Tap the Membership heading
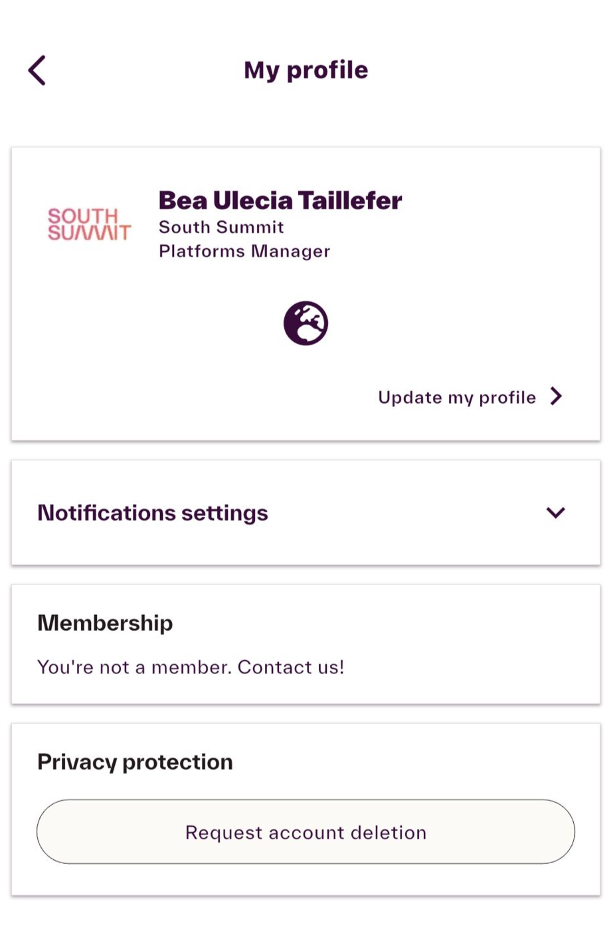 (x=105, y=623)
